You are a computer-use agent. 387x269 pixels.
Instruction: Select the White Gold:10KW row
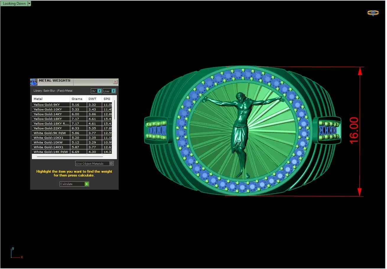click(72, 142)
